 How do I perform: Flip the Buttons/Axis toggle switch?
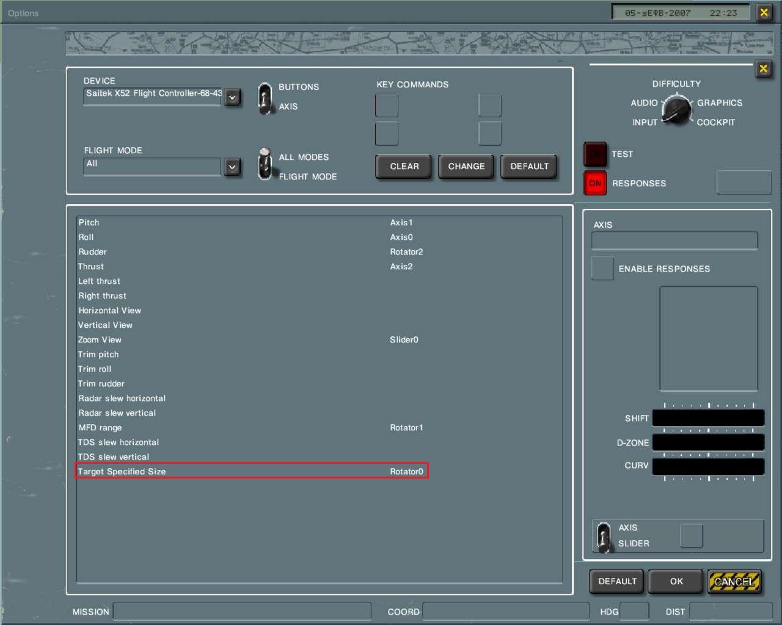(265, 98)
